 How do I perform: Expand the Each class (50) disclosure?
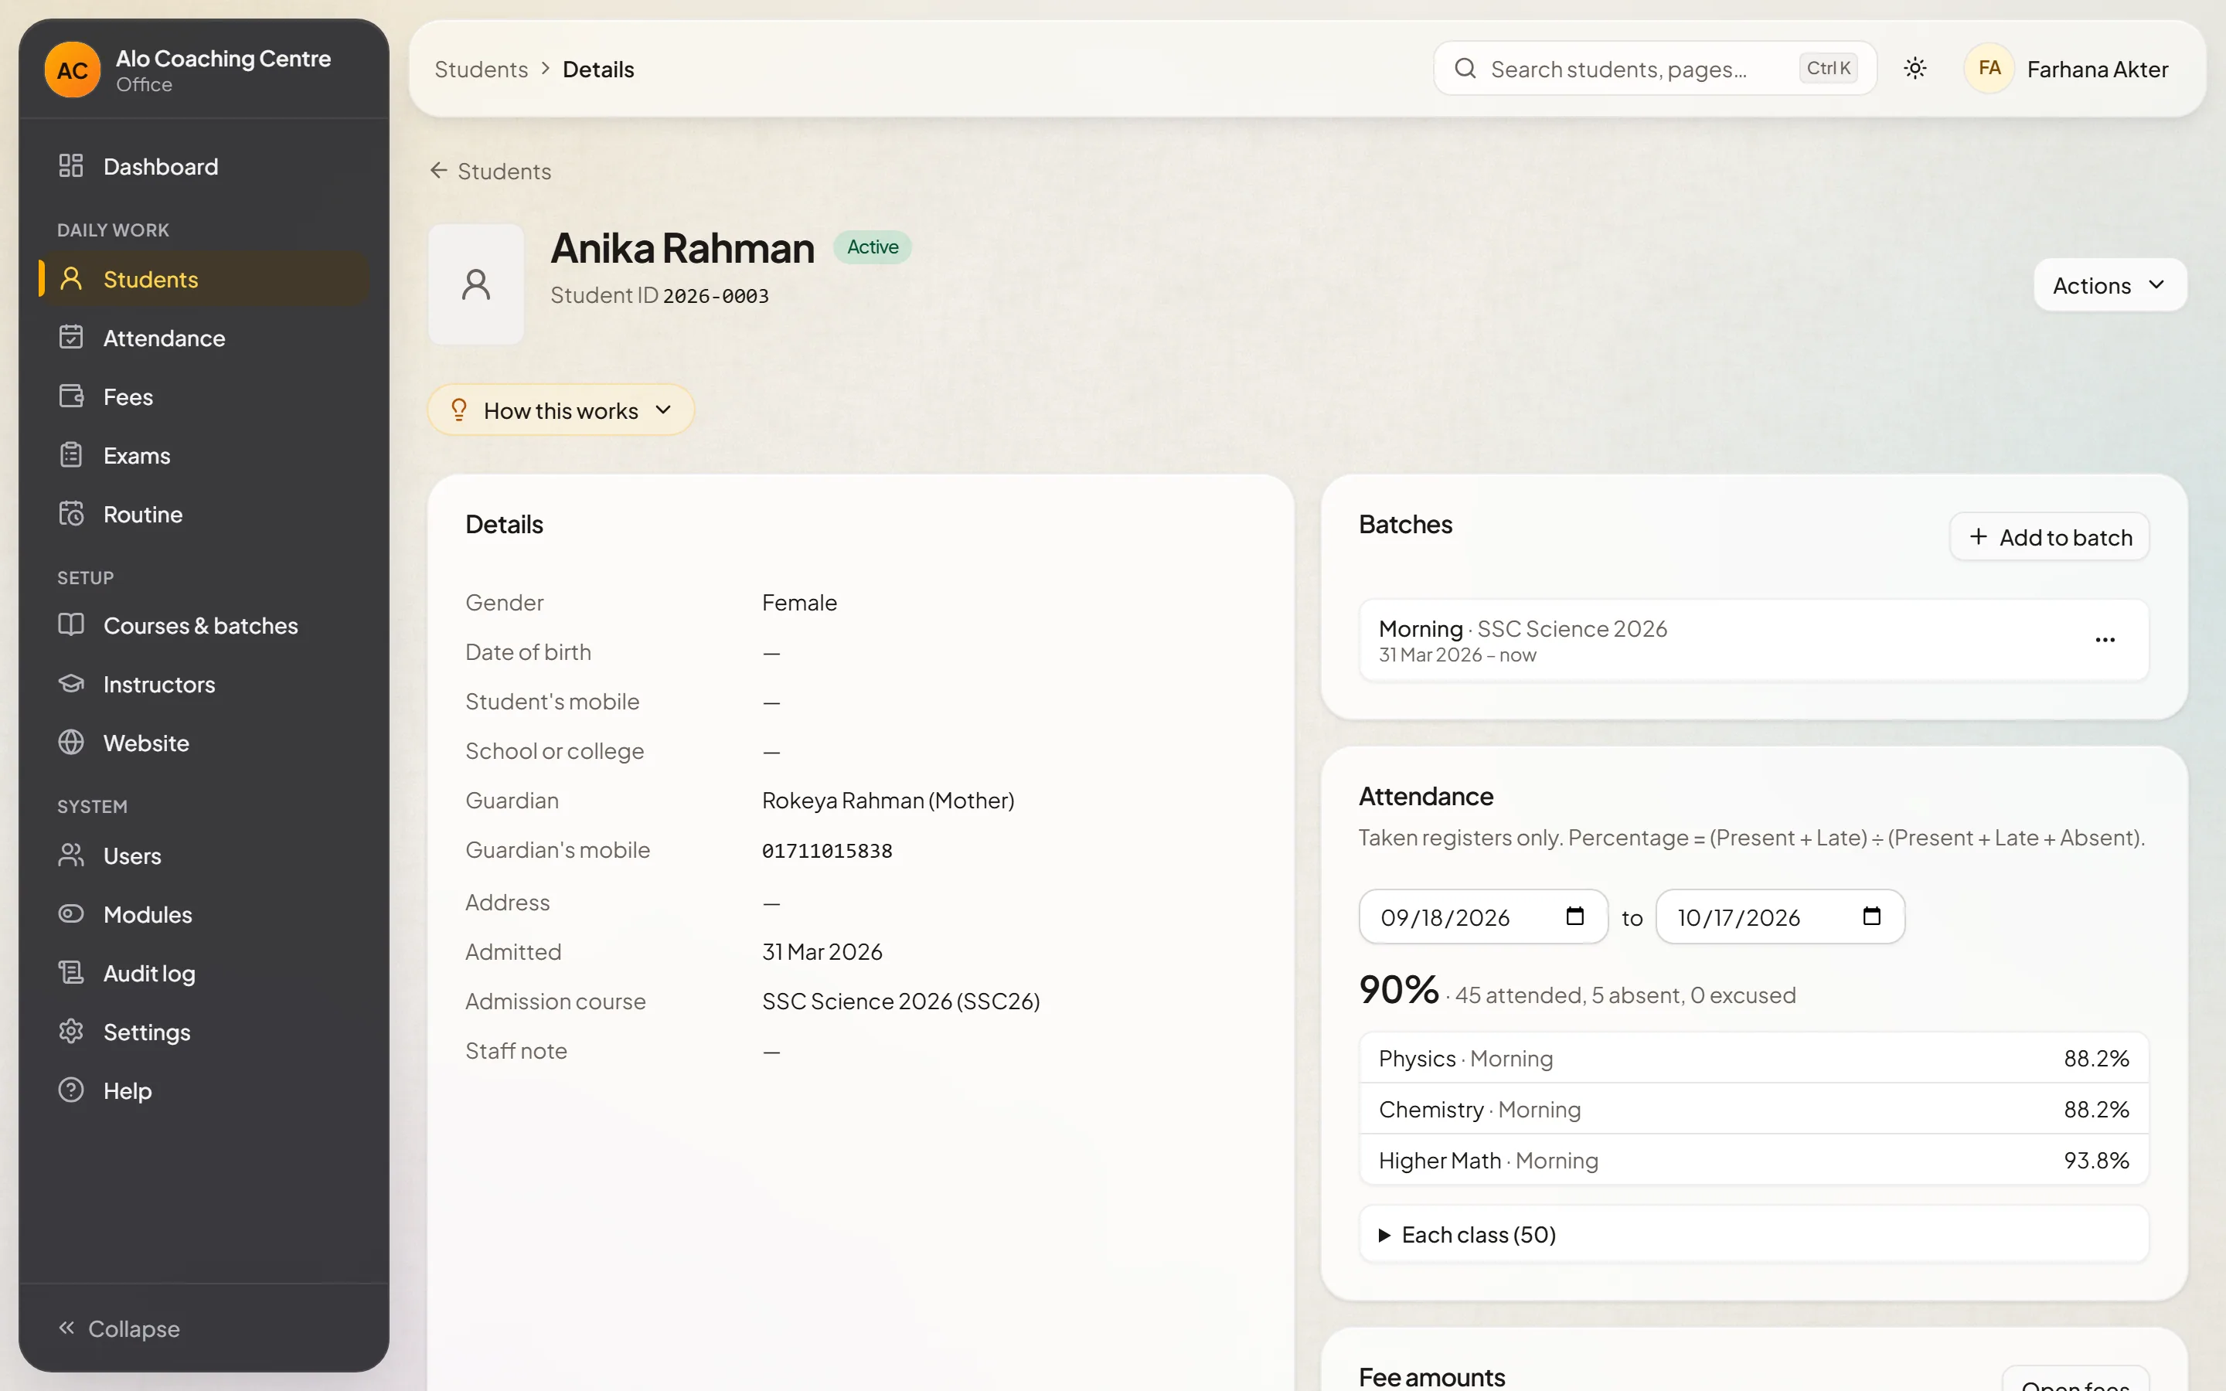[1753, 1235]
